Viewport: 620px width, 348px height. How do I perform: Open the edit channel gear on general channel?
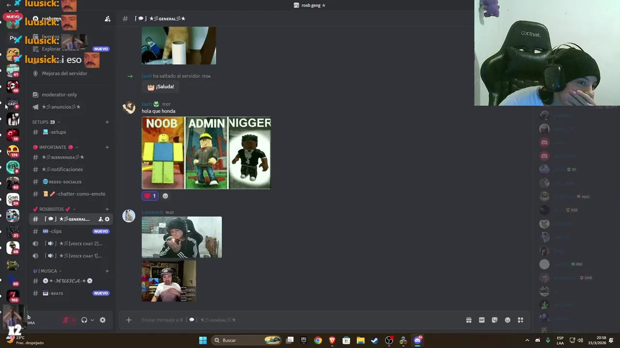tap(107, 219)
